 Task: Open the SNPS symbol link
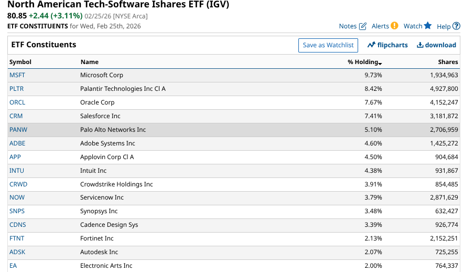click(x=17, y=211)
